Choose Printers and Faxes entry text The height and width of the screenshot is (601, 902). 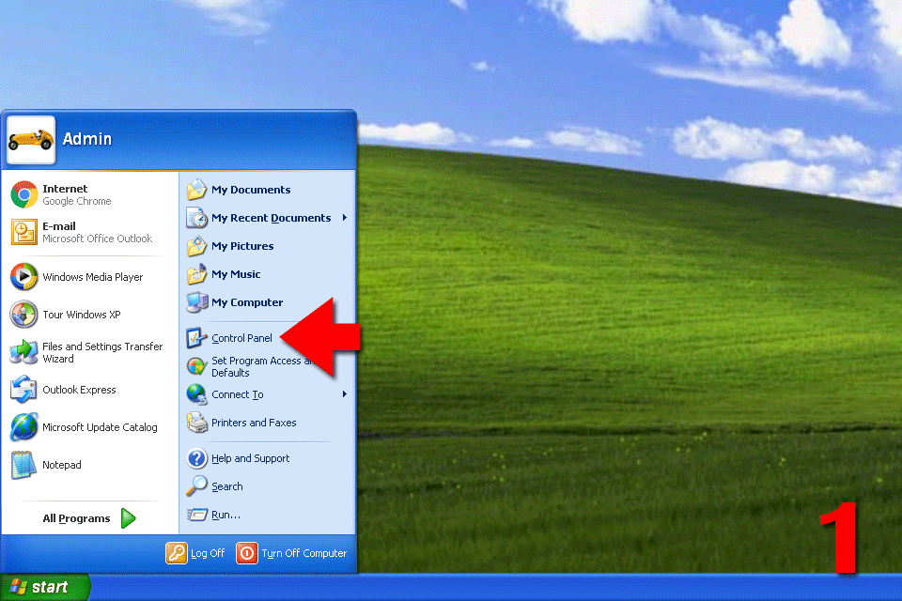pos(254,423)
